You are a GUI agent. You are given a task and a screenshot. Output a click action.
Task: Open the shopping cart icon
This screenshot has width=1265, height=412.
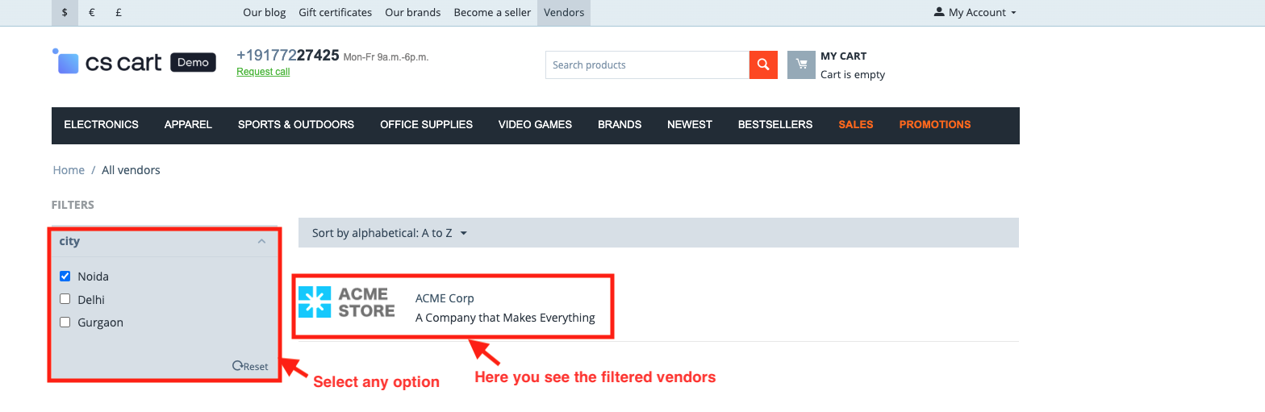point(801,65)
